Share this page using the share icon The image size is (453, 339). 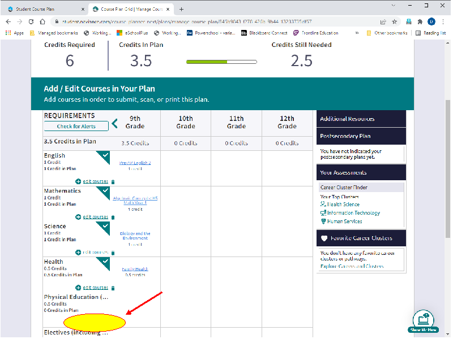tap(383, 21)
